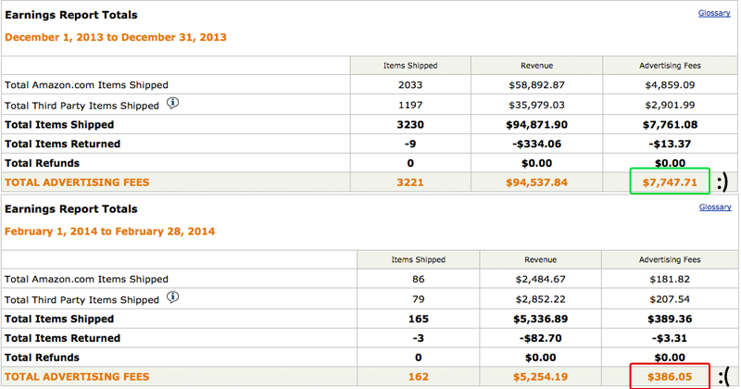
Task: Open the Glossary link in December report
Action: (714, 13)
